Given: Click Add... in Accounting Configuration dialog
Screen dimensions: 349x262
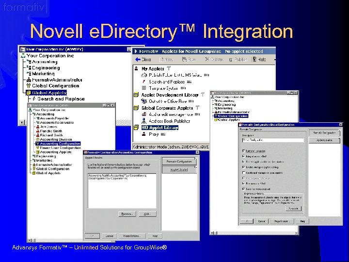Looking at the screenshot, I should [147, 214].
